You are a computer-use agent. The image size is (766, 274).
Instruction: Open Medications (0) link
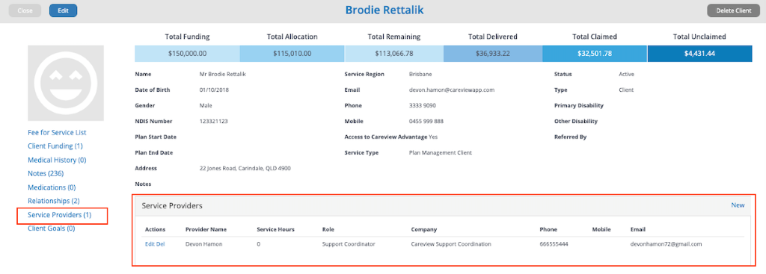point(52,187)
